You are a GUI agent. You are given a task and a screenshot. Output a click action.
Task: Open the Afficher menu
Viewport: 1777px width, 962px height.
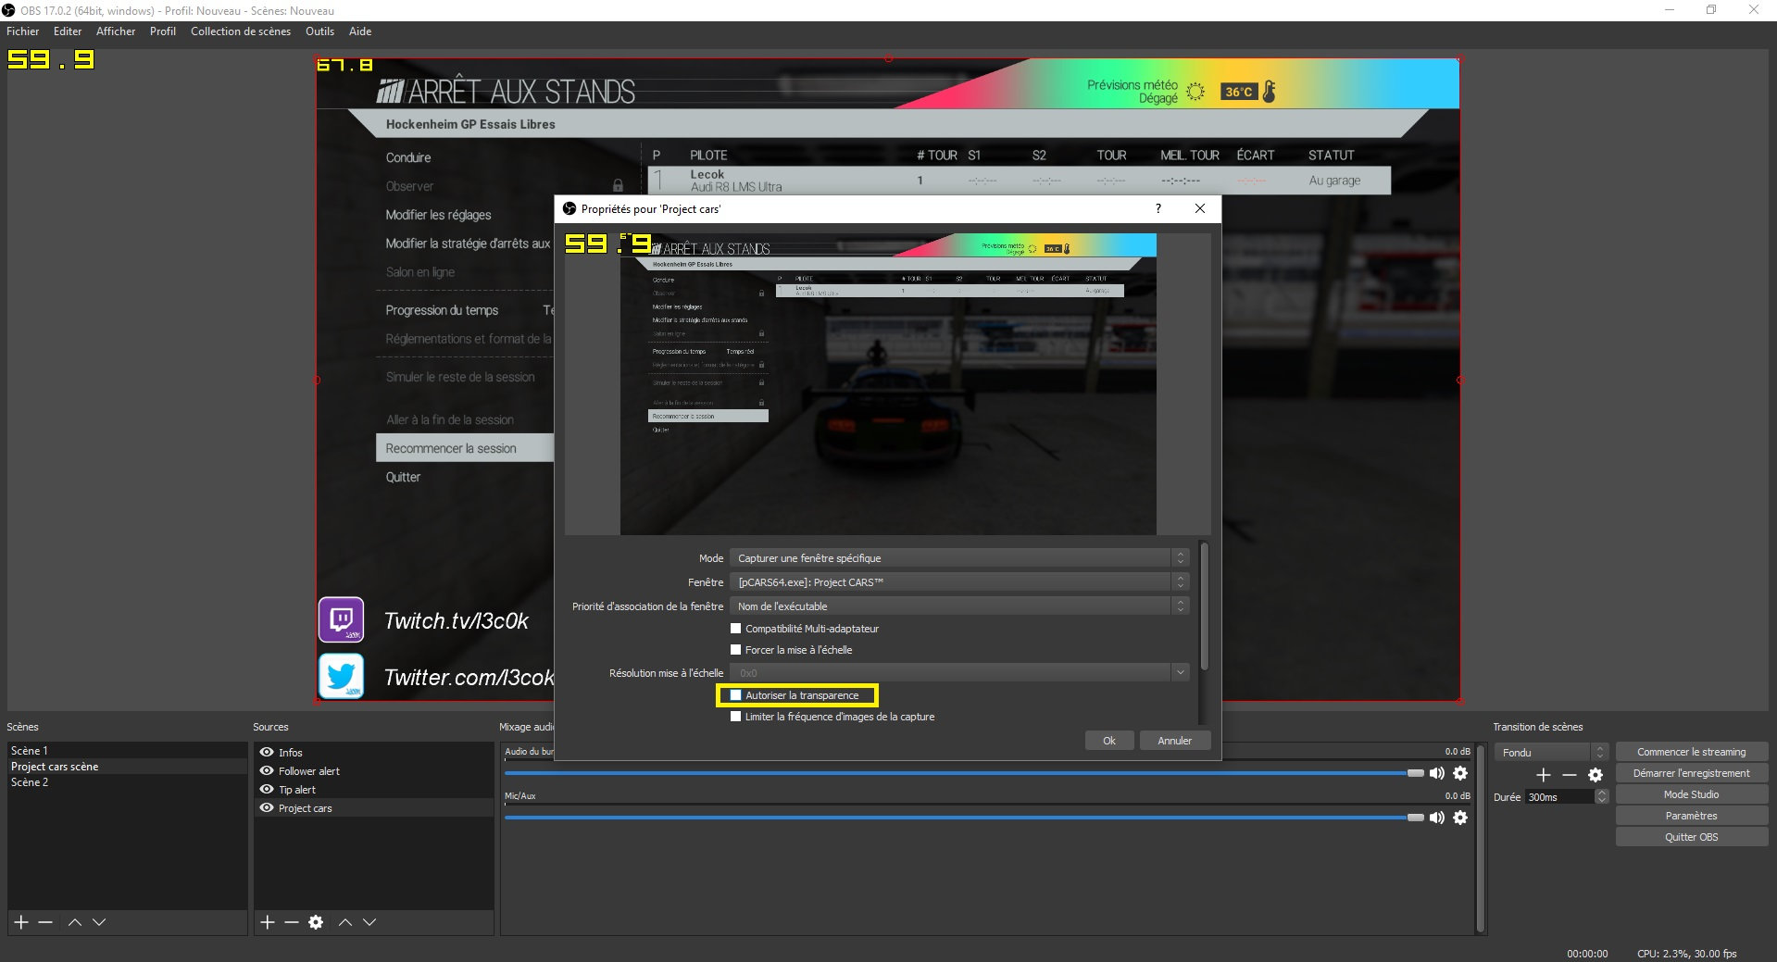(x=116, y=31)
